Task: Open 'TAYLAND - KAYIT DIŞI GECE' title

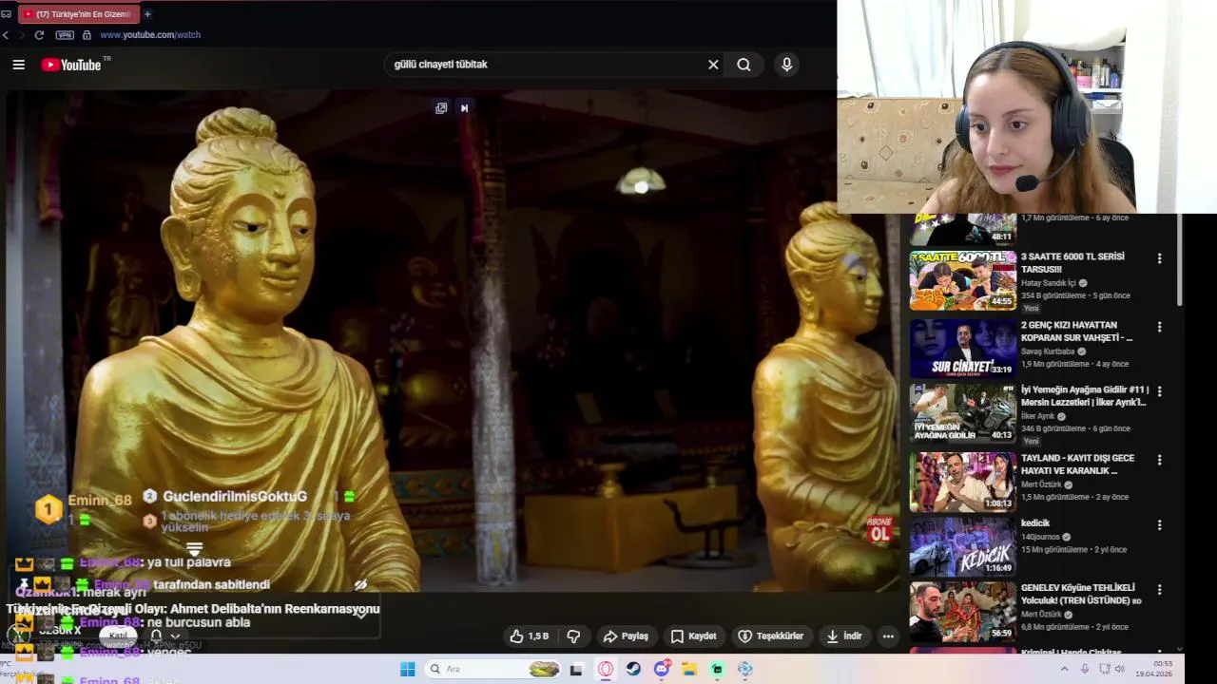Action: pyautogui.click(x=1078, y=465)
